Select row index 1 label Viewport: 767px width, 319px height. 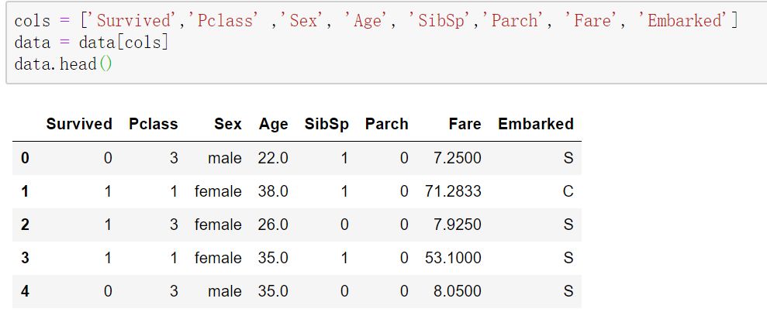(25, 191)
